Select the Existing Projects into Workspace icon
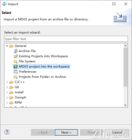This screenshot has width=132, height=140. coord(15,56)
